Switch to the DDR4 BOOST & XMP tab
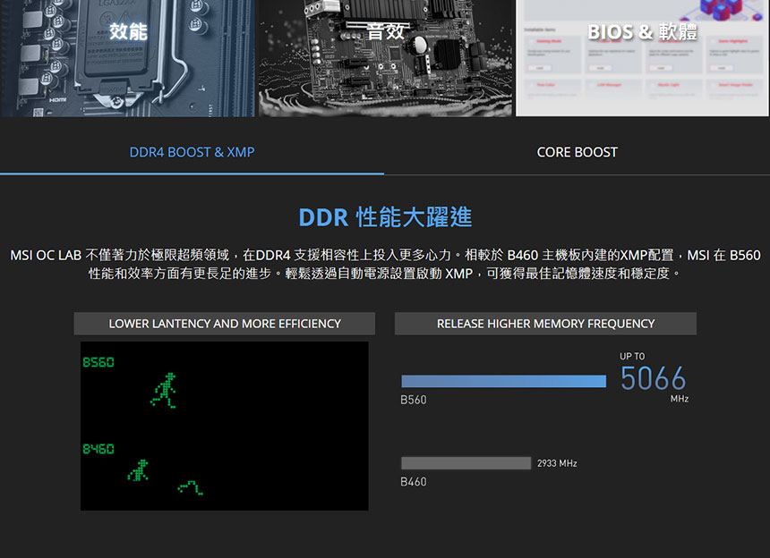The width and height of the screenshot is (770, 558). tap(192, 153)
